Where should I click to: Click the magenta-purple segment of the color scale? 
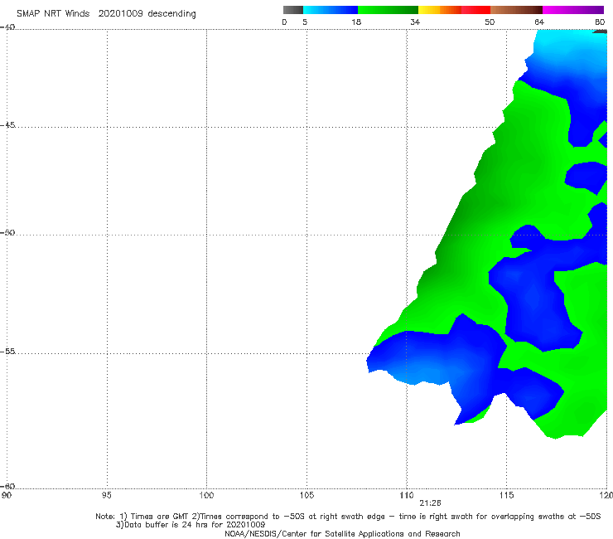click(573, 10)
